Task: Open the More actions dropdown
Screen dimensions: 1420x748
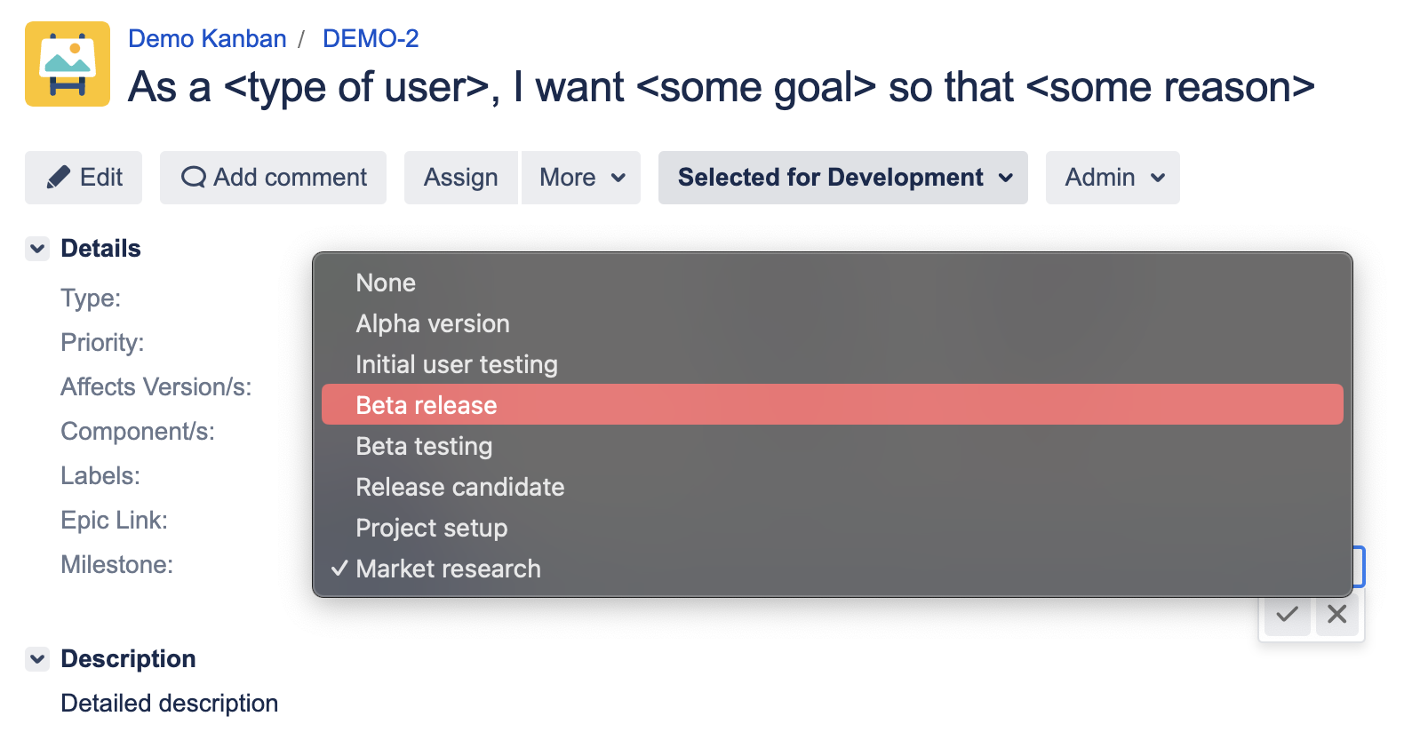Action: coord(581,178)
